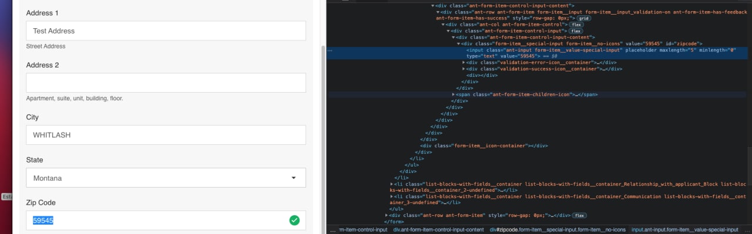Image resolution: width=752 pixels, height=234 pixels.
Task: Click the Street Address helper text
Action: coord(46,46)
